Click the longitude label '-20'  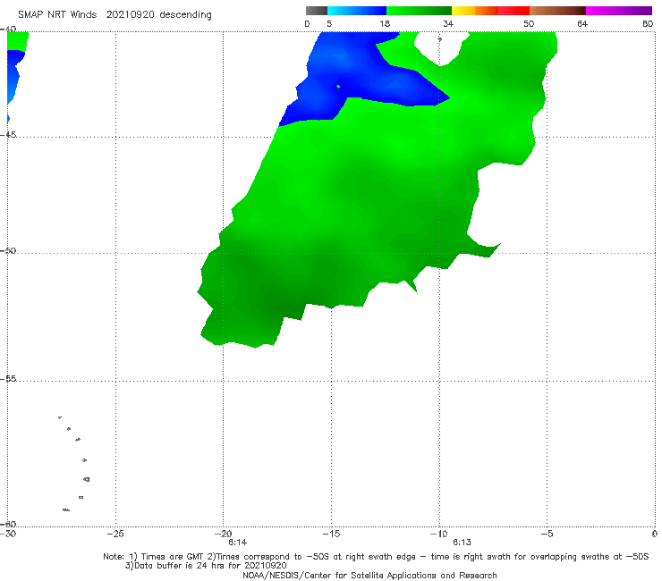224,534
